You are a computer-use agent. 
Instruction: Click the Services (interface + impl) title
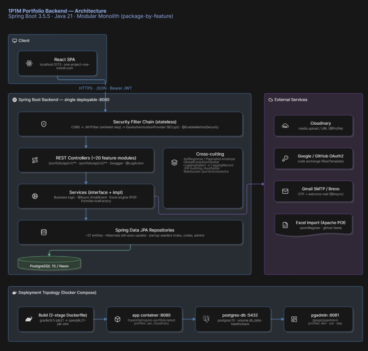pyautogui.click(x=96, y=193)
